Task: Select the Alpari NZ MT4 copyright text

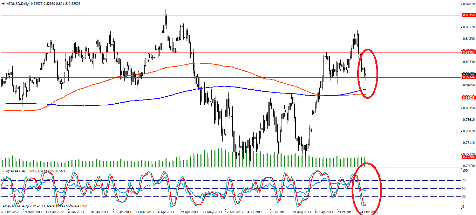Action: point(45,206)
